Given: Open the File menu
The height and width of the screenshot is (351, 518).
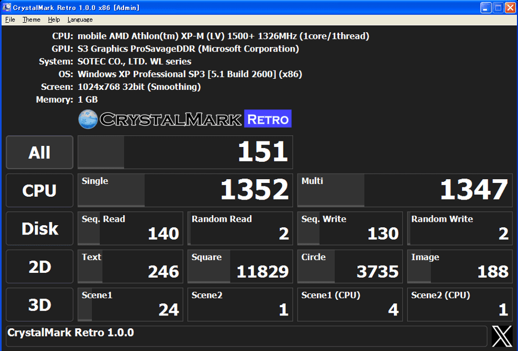Looking at the screenshot, I should 10,19.
